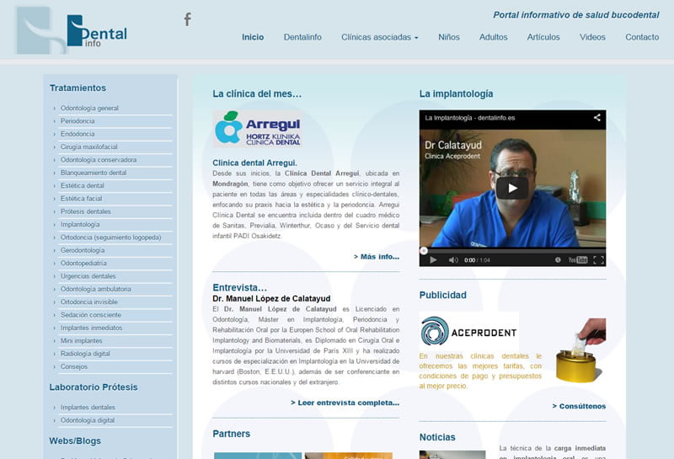Click 'Dr. Manuel López de Calatayud' heading

tap(271, 298)
